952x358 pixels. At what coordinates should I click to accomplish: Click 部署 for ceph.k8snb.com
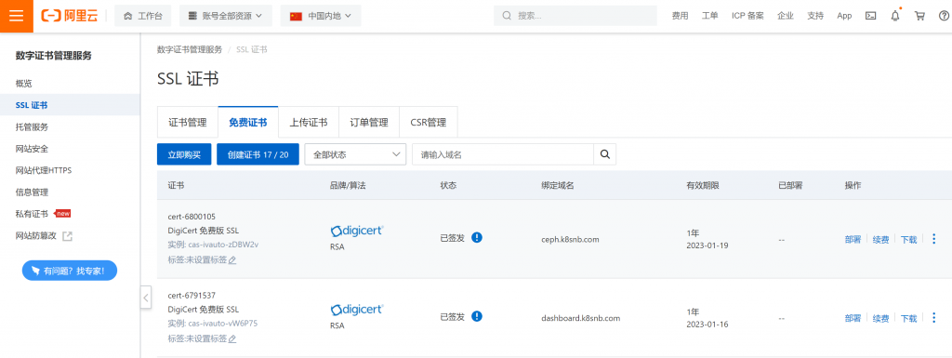point(853,239)
